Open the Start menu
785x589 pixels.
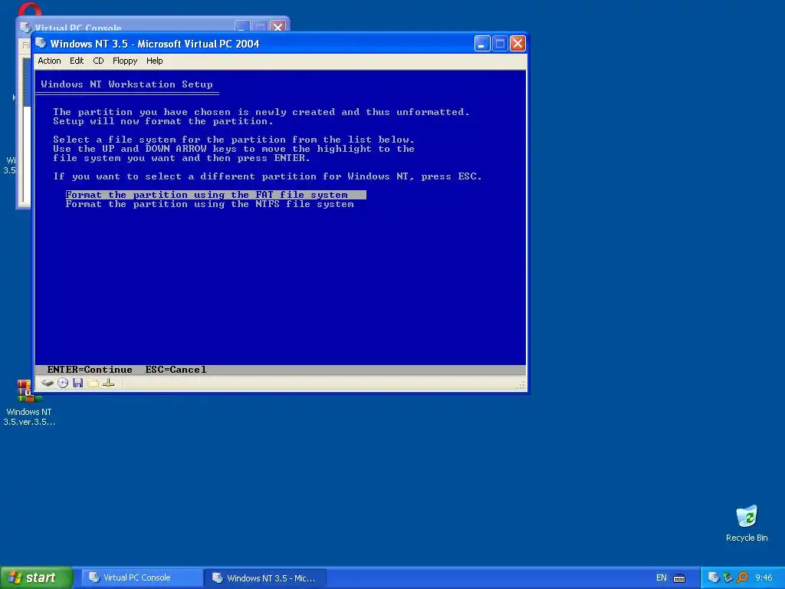(36, 577)
